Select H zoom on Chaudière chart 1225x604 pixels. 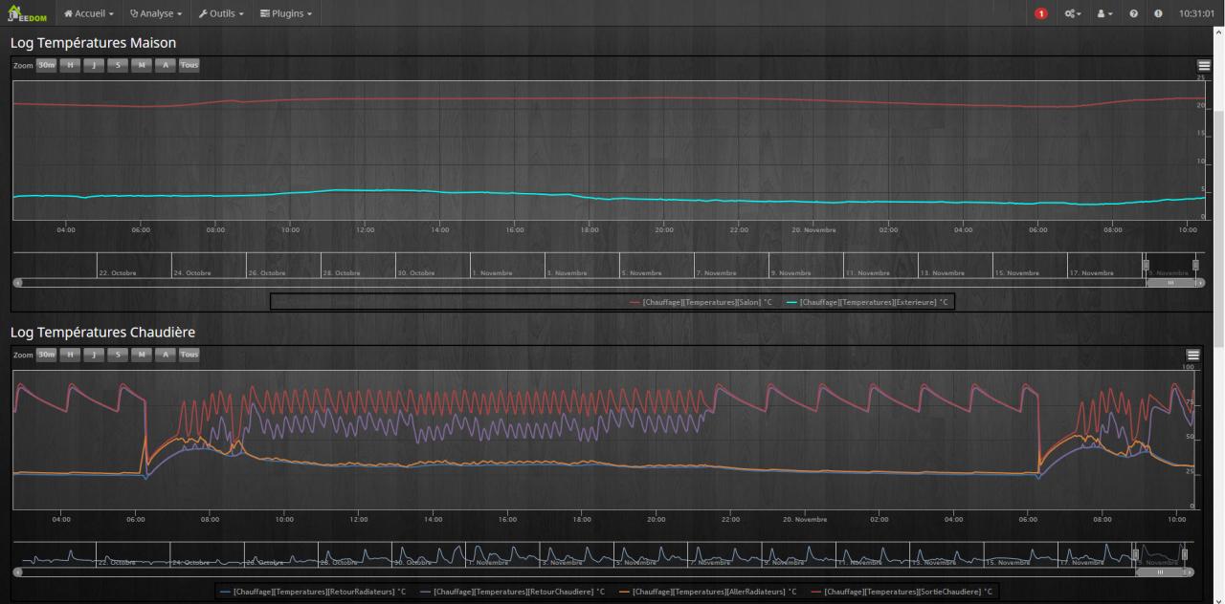point(70,354)
